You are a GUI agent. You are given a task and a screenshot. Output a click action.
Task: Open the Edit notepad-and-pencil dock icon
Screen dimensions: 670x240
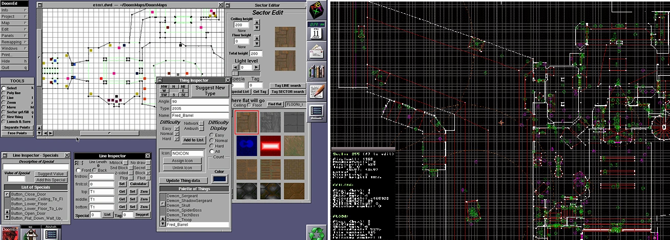316,91
